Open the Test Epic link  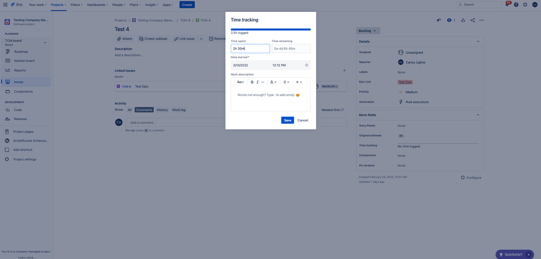[x=405, y=82]
